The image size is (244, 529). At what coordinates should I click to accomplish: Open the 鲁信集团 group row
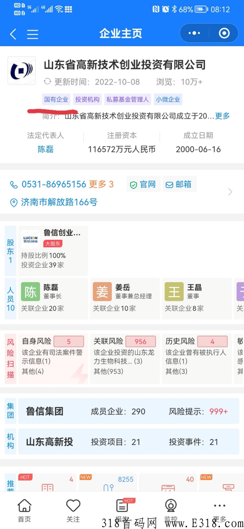[x=128, y=411]
